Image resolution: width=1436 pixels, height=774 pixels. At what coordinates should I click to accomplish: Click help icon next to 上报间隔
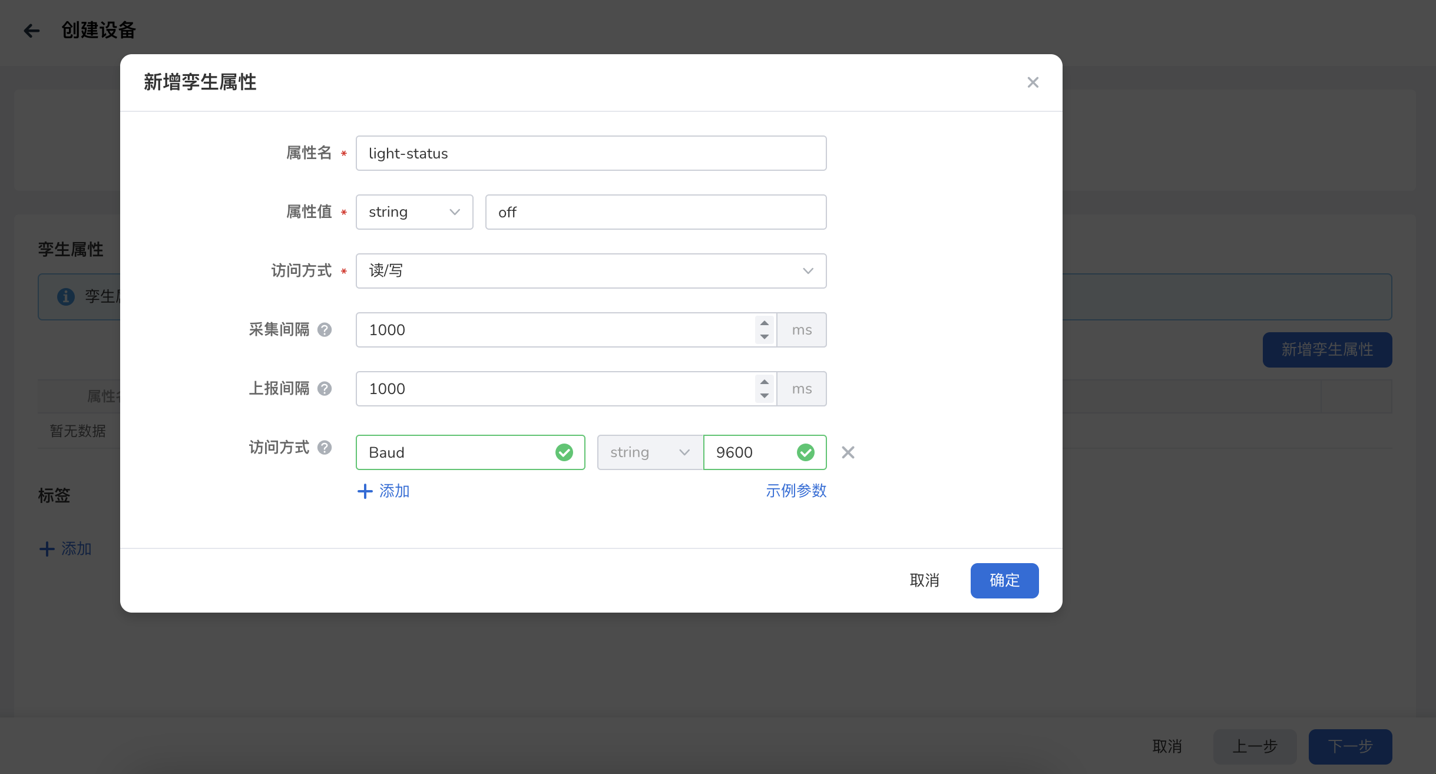(x=325, y=389)
